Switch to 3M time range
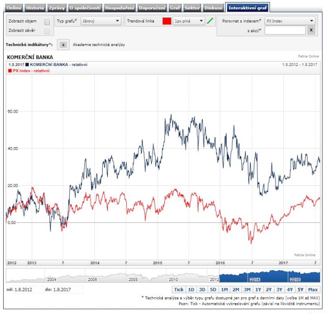 click(x=247, y=289)
